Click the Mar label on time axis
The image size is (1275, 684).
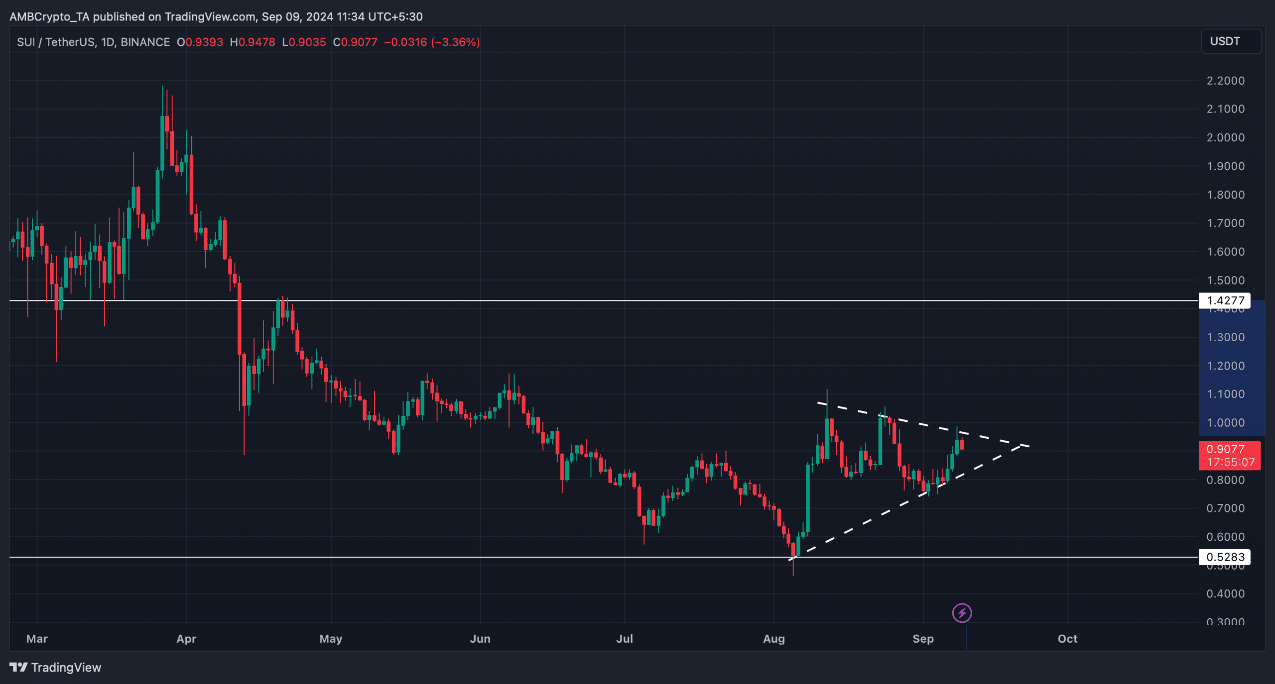[37, 639]
